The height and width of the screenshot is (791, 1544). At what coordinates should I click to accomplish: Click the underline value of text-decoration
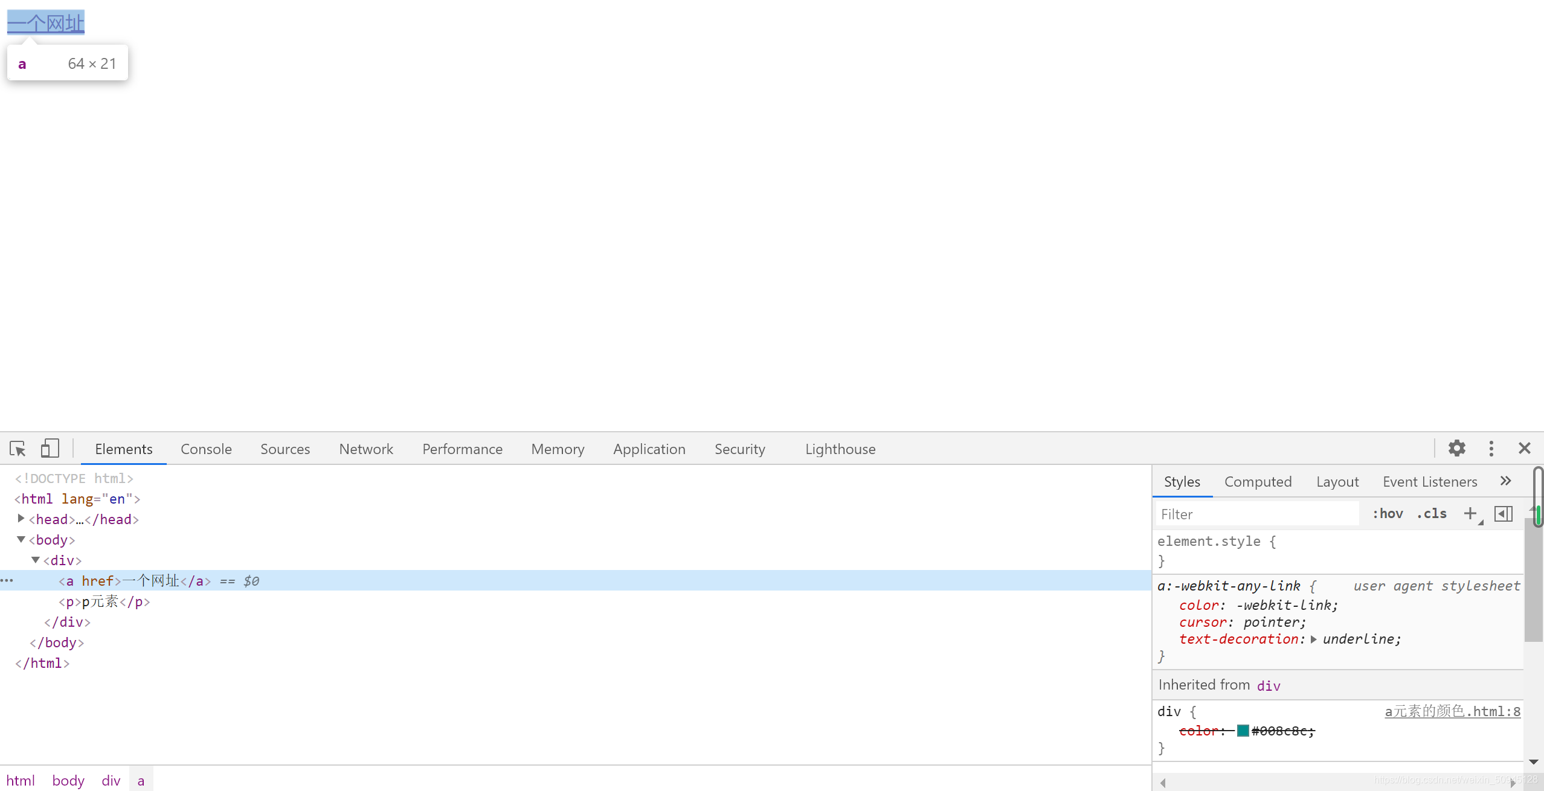click(x=1359, y=639)
